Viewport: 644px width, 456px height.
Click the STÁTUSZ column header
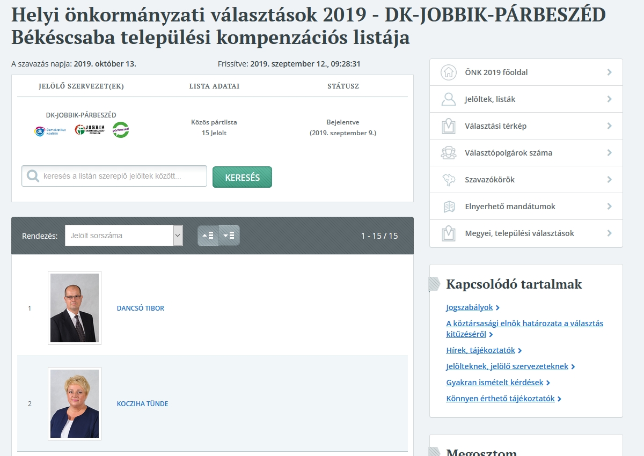pos(343,86)
